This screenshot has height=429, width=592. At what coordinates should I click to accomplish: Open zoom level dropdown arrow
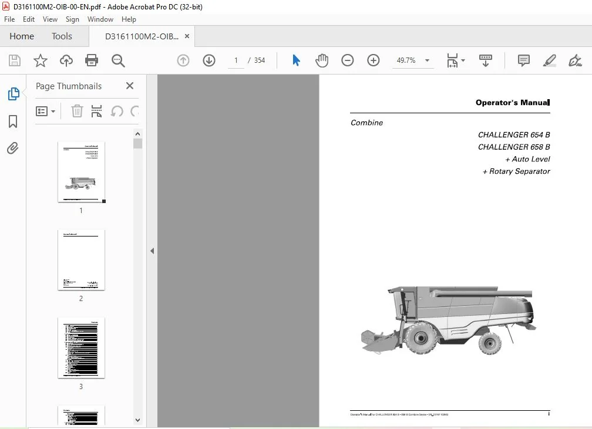427,60
